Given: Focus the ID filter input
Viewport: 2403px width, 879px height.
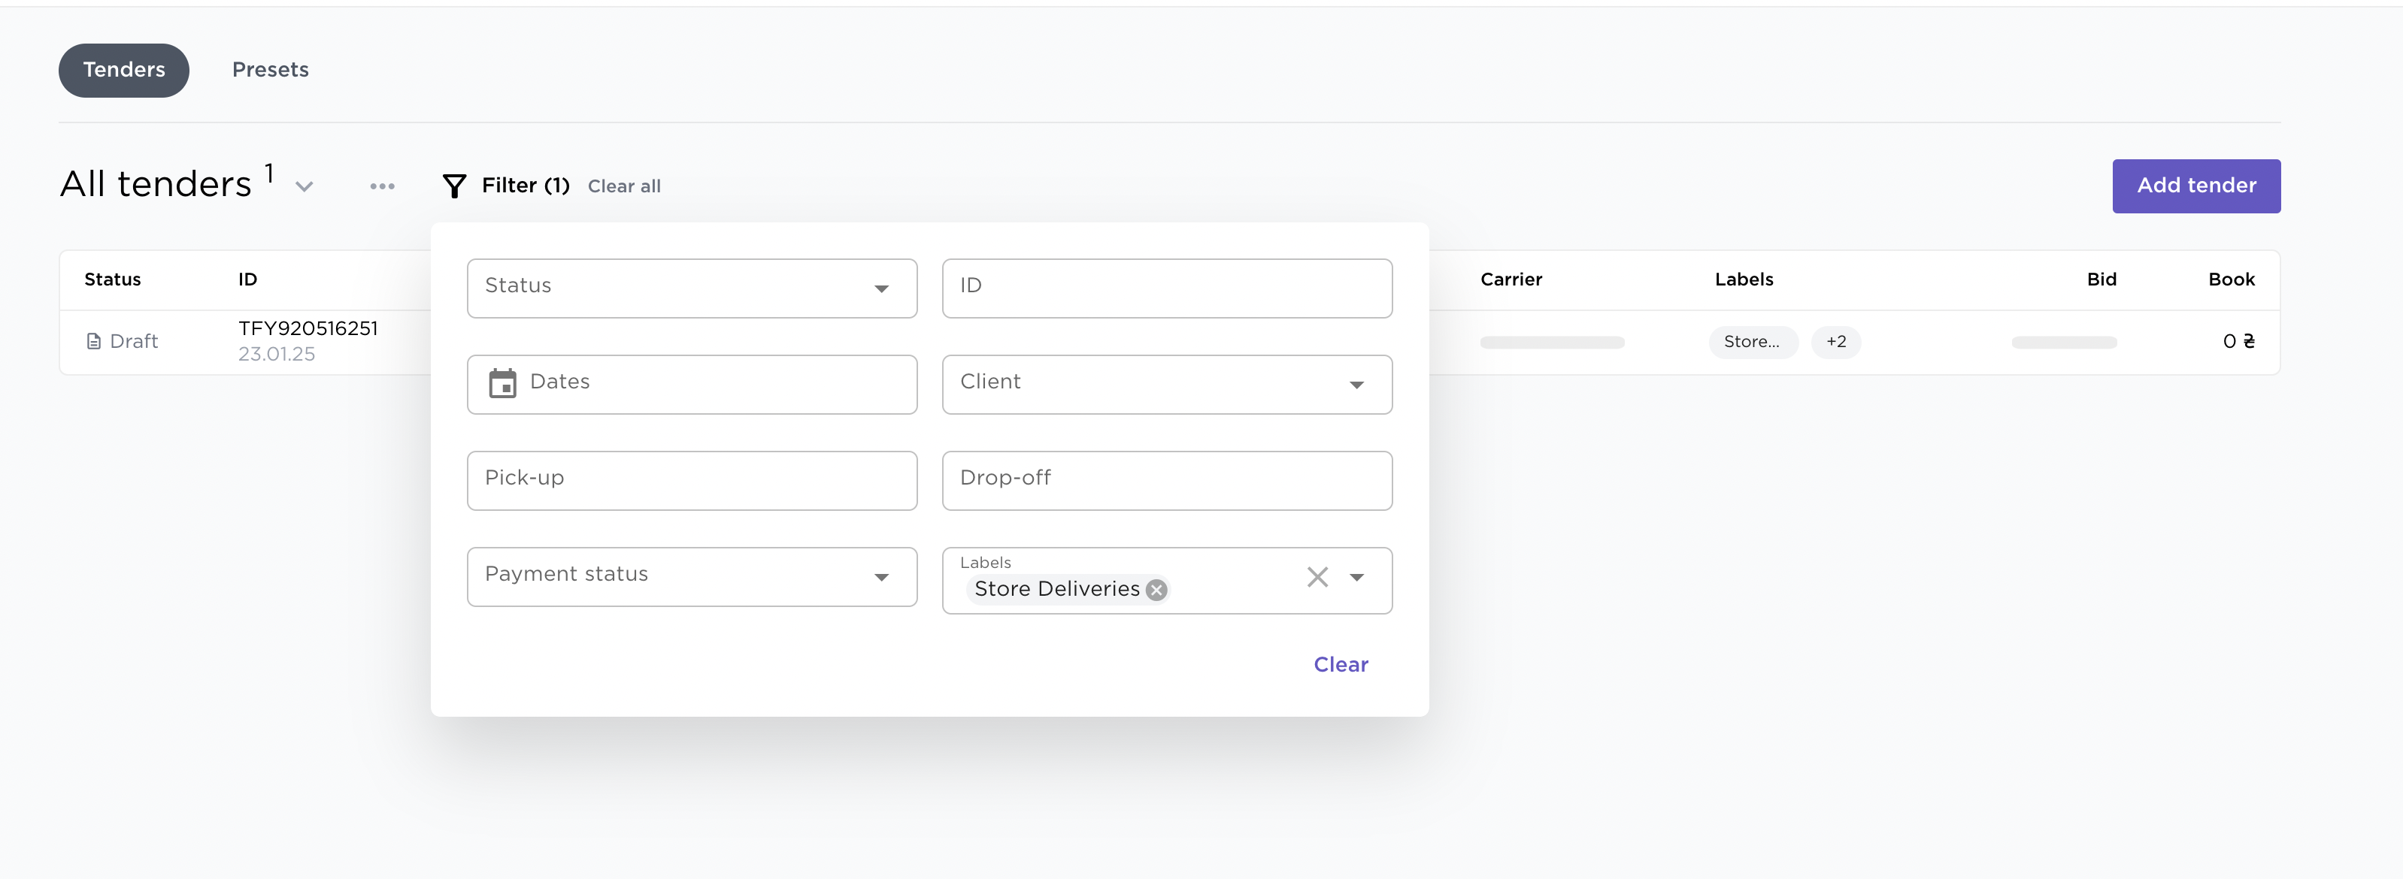Looking at the screenshot, I should tap(1167, 288).
